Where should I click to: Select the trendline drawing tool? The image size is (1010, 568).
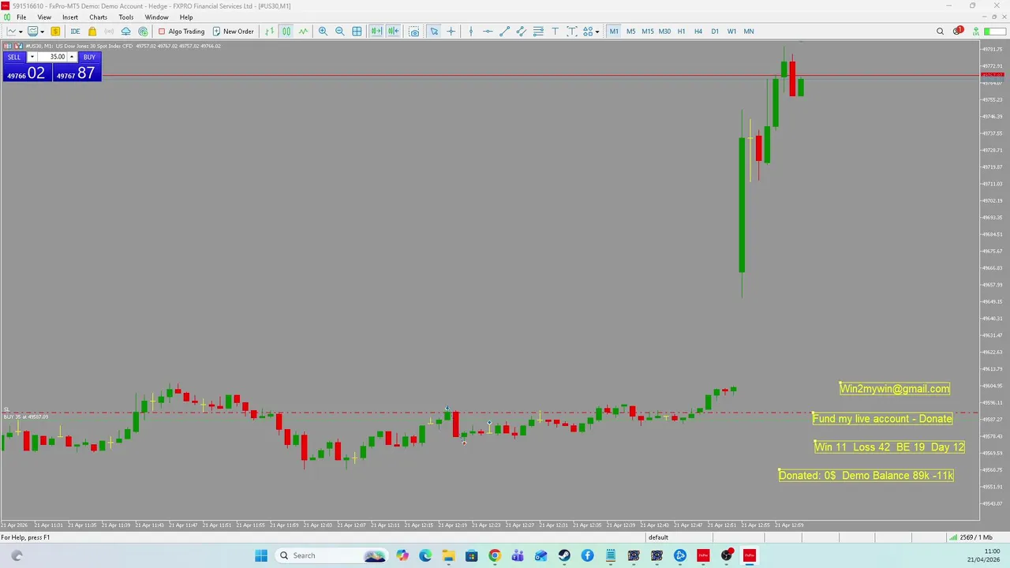click(505, 32)
